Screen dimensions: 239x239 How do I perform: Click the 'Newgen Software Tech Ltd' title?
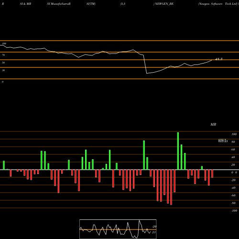(x=217, y=4)
